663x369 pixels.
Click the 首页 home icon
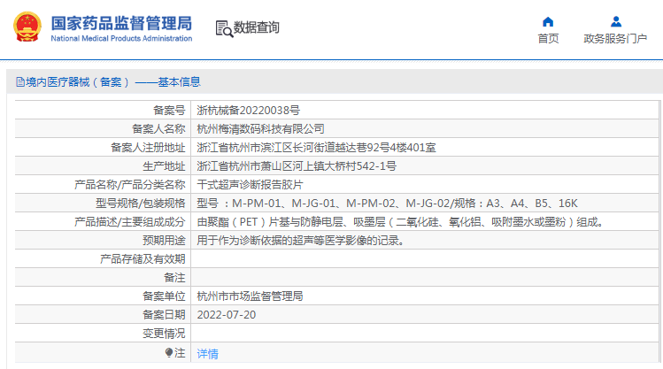tap(548, 21)
